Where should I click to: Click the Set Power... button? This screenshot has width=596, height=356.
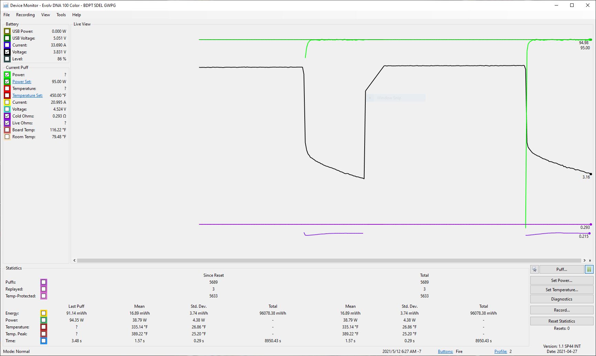pos(562,281)
